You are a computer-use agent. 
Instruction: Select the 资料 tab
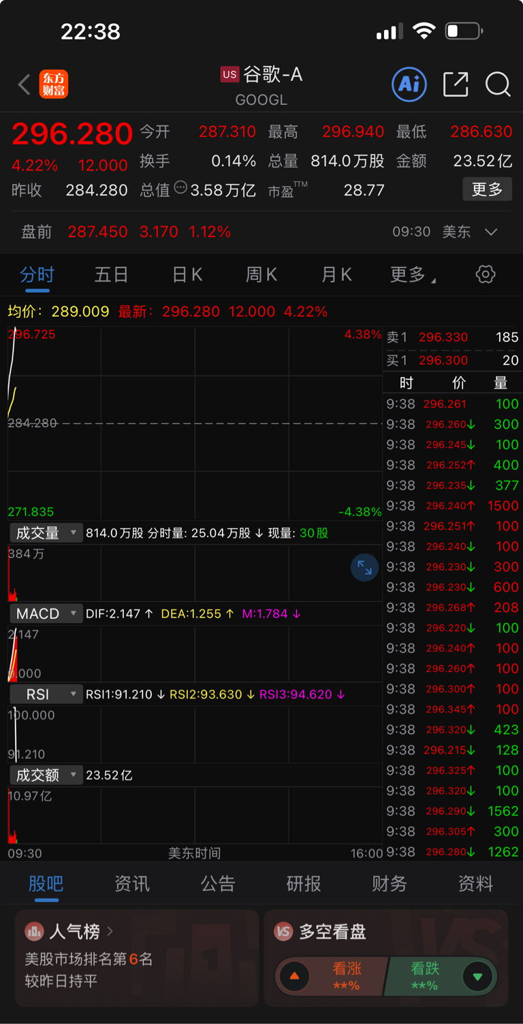tap(475, 884)
